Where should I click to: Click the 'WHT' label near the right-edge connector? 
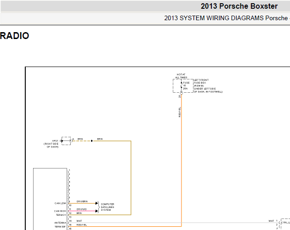(271, 221)
